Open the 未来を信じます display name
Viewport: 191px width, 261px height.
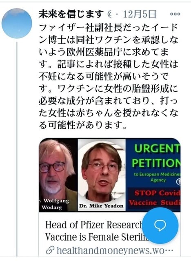click(71, 14)
